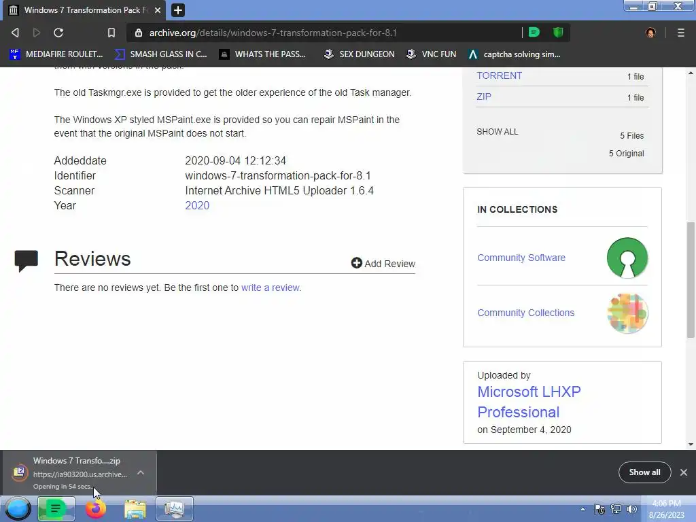696x522 pixels.
Task: Click the volume speaker tray icon
Action: (x=631, y=509)
